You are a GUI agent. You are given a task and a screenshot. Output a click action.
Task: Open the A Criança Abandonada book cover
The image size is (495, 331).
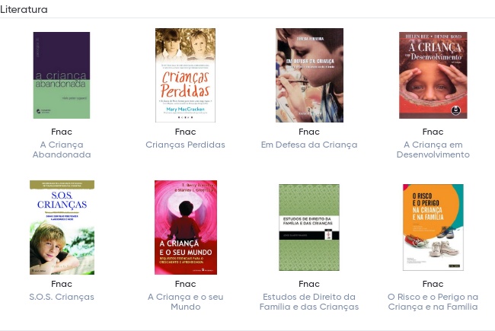coord(62,75)
